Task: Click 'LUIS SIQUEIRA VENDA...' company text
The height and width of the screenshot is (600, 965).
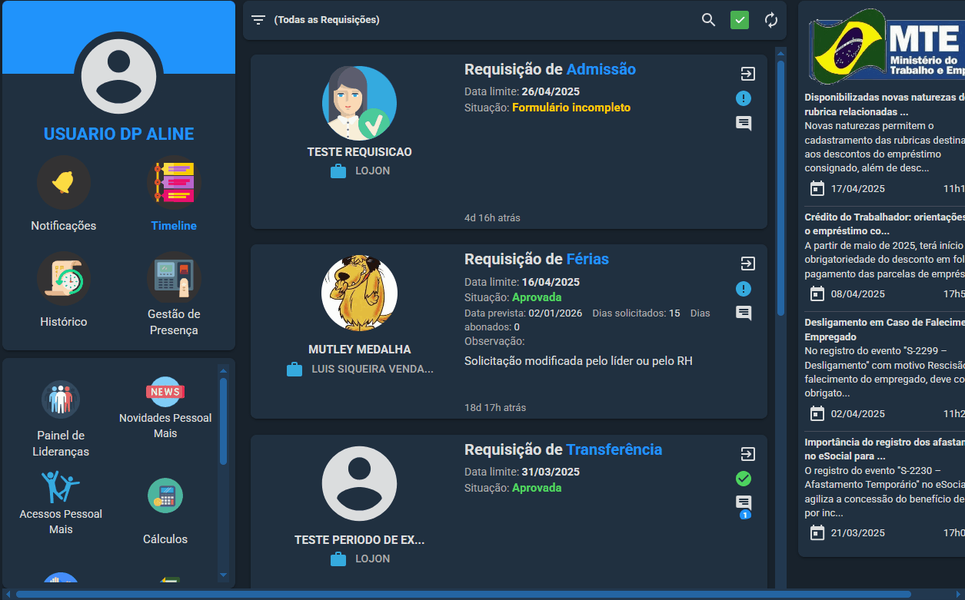Action: [373, 370]
